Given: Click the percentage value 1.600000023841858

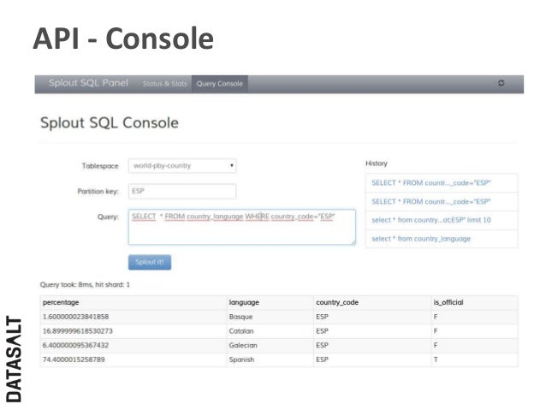Looking at the screenshot, I should [x=75, y=317].
